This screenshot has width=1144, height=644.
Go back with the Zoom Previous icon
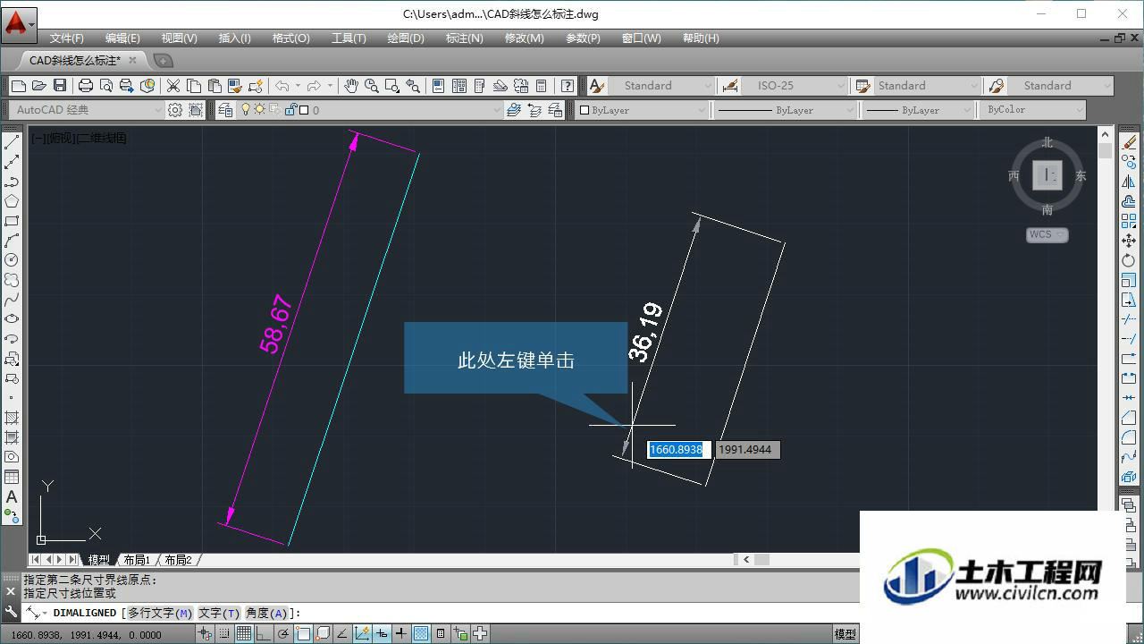[413, 86]
